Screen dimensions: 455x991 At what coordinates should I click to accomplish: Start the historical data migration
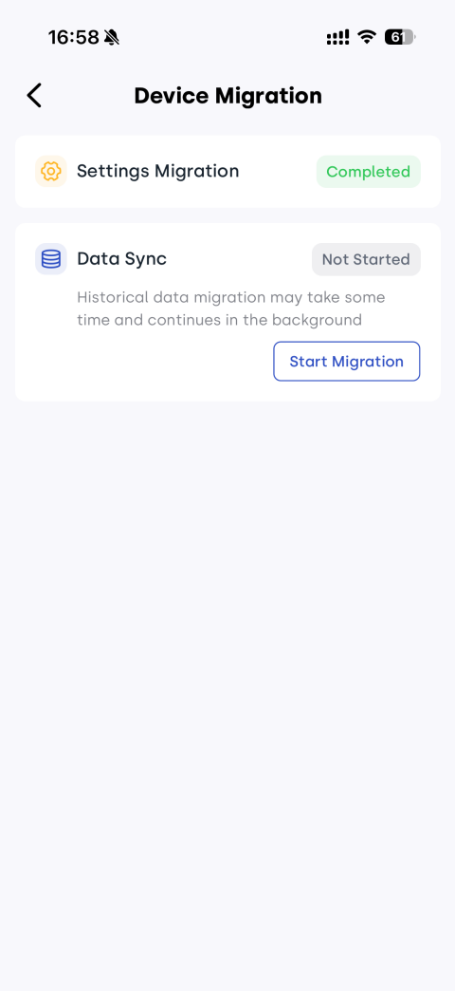346,362
